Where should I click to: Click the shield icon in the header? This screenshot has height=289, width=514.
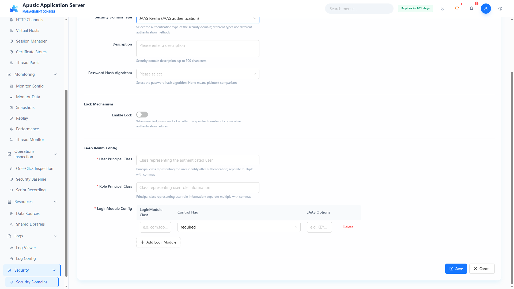(443, 9)
